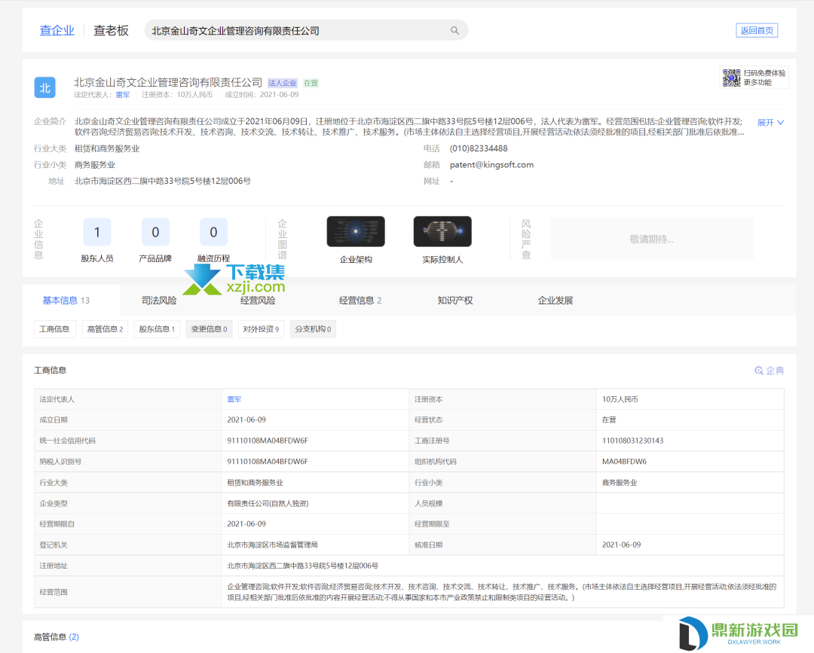
Task: Jump to 高管信息 sub-section
Action: pos(105,329)
